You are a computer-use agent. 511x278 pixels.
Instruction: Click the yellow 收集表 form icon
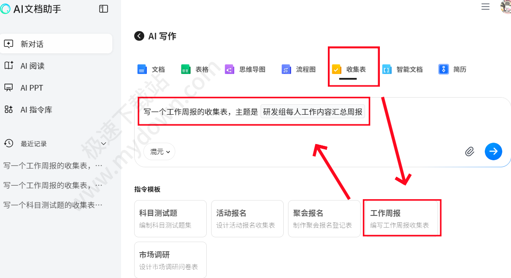click(x=336, y=69)
